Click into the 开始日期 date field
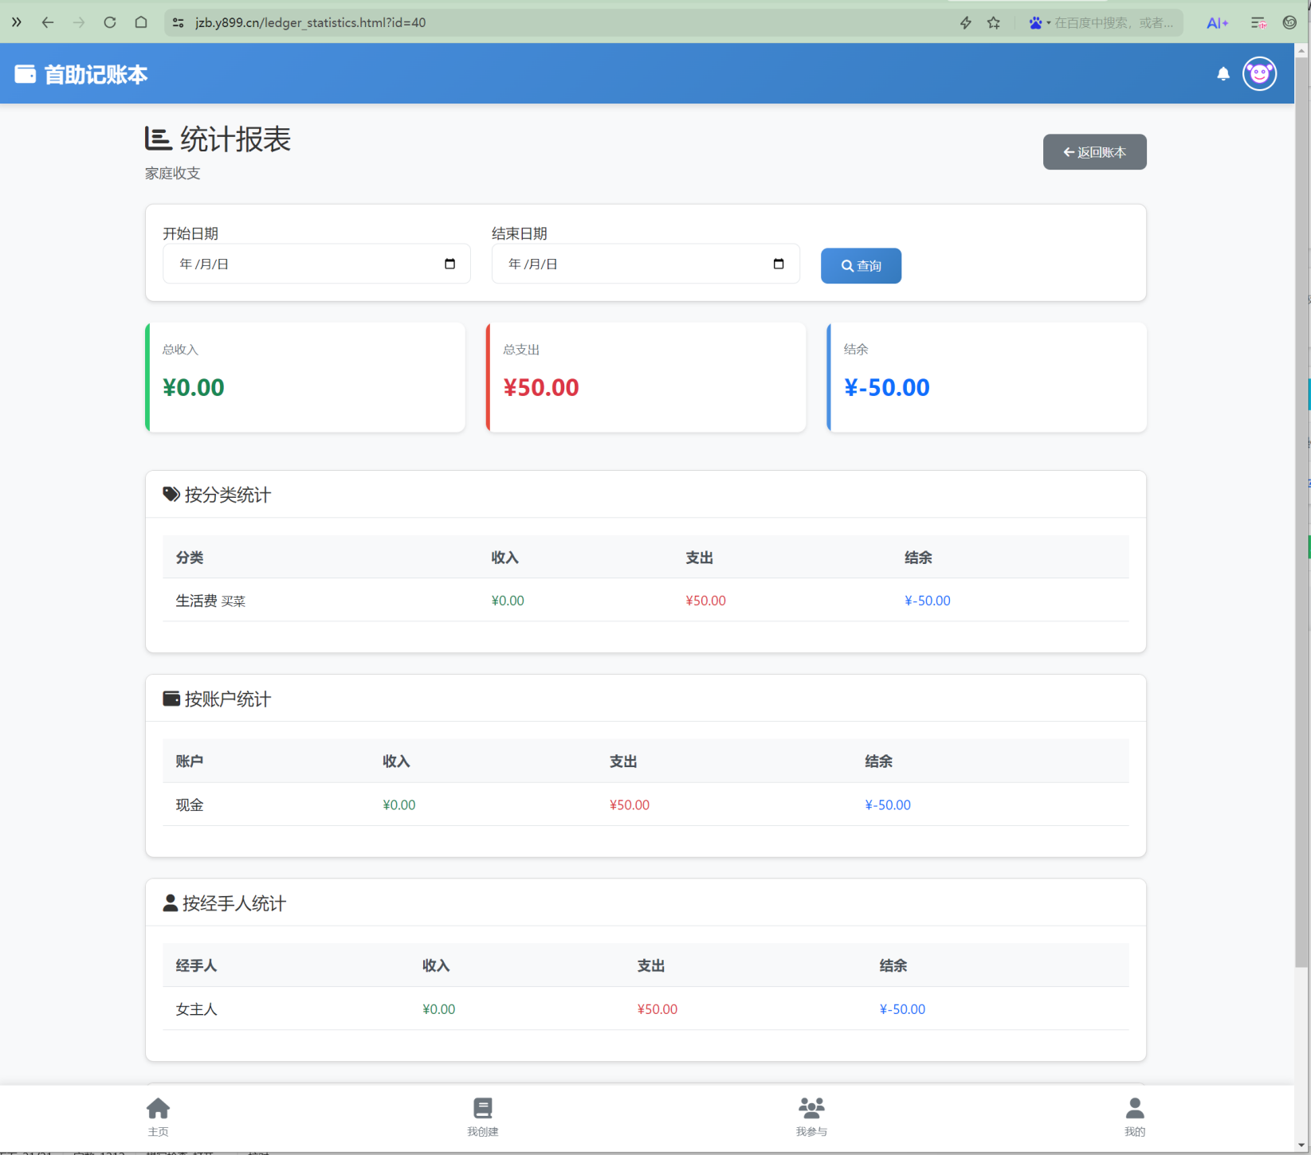This screenshot has height=1155, width=1311. [303, 264]
